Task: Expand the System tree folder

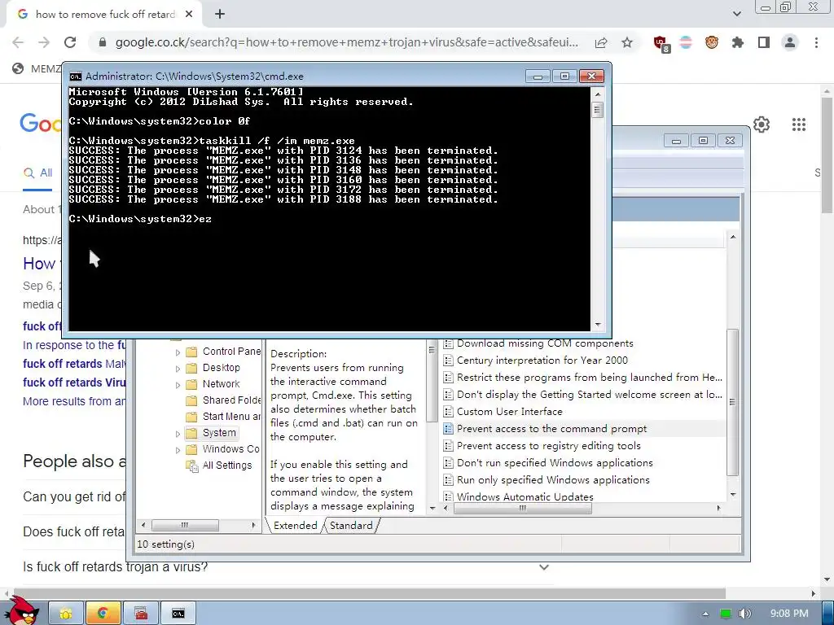Action: 178,434
